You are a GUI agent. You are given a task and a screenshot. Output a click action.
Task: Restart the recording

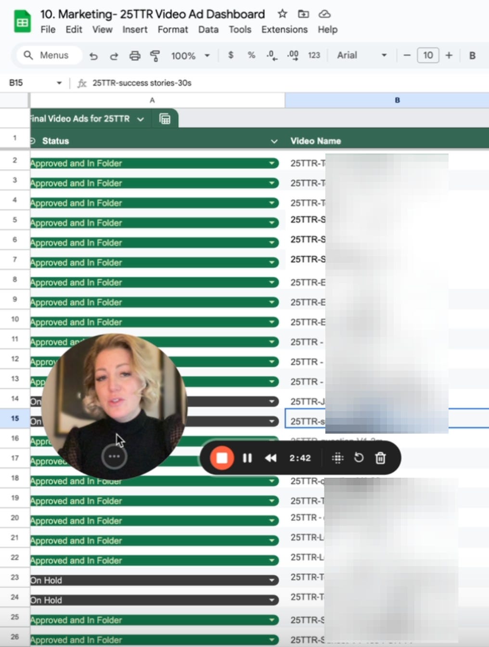tap(359, 457)
